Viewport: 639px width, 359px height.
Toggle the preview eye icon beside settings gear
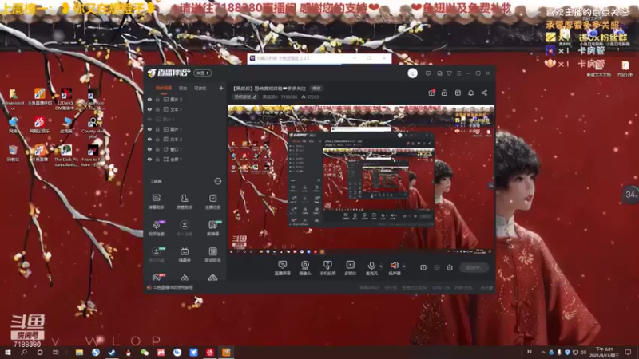(x=437, y=268)
